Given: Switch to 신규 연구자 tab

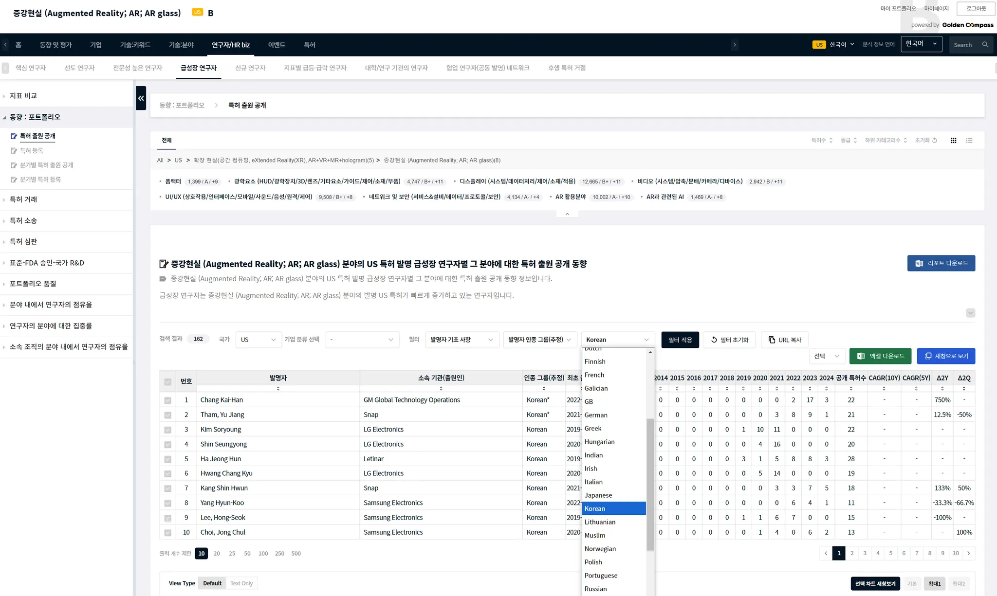Looking at the screenshot, I should click(x=250, y=68).
